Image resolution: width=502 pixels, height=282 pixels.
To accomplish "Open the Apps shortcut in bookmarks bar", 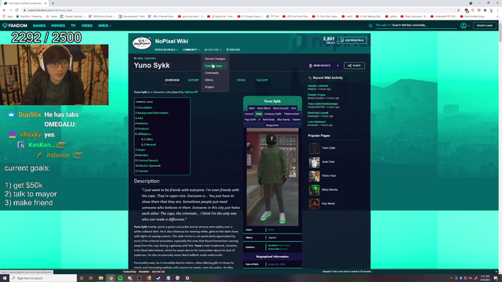I will 8,16.
